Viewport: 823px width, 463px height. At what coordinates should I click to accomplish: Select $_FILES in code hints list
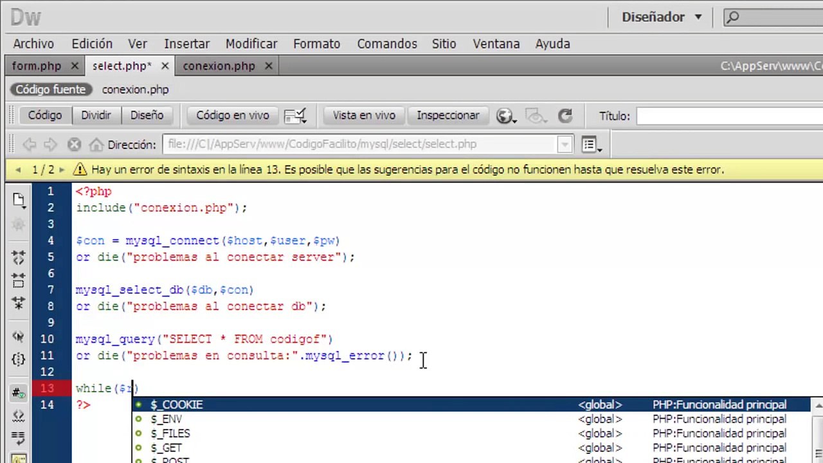click(473, 433)
